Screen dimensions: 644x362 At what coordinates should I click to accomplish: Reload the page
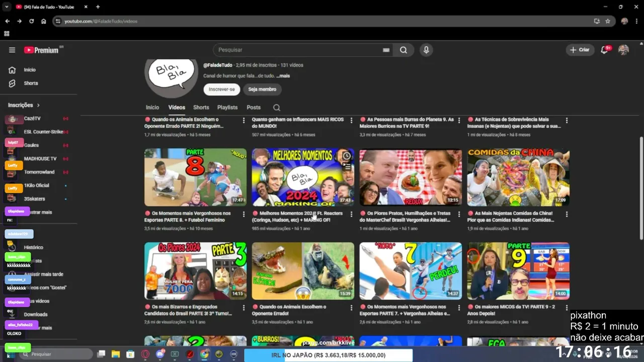tap(31, 21)
